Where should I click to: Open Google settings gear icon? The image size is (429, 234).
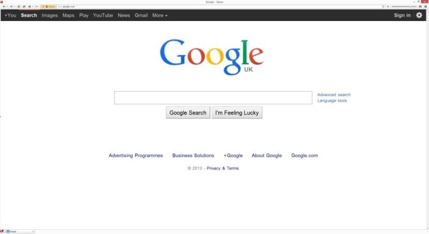click(419, 15)
